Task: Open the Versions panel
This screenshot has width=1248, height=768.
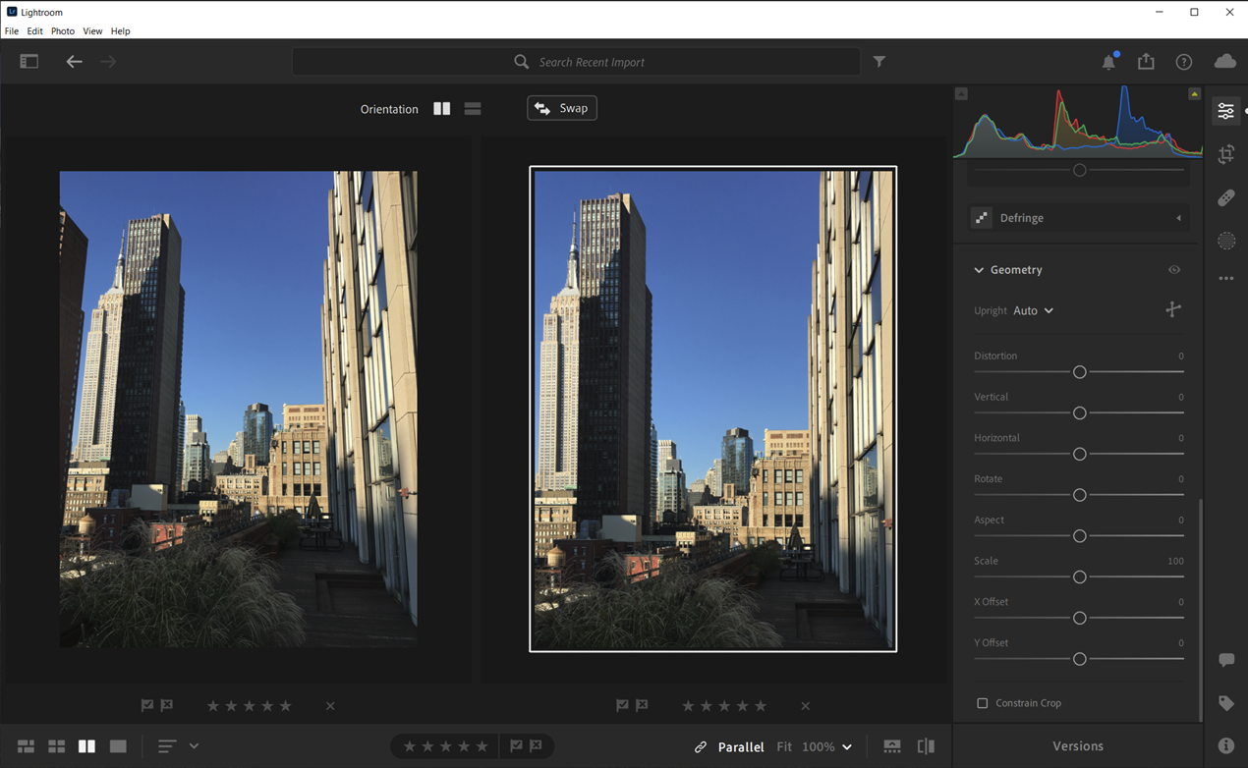Action: [1077, 745]
